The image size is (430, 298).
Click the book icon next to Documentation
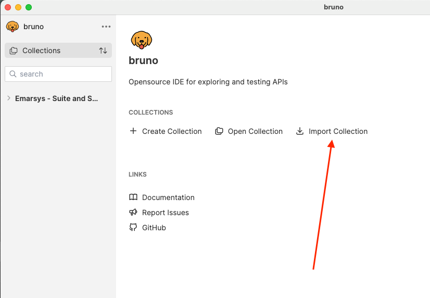(x=133, y=197)
